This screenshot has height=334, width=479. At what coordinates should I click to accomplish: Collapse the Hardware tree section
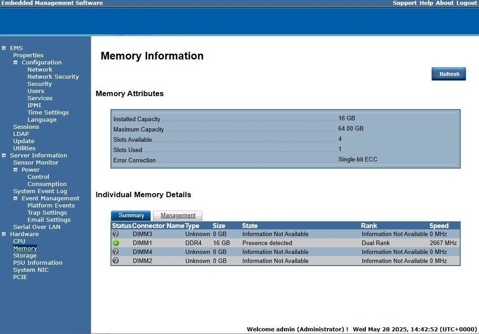pyautogui.click(x=4, y=234)
